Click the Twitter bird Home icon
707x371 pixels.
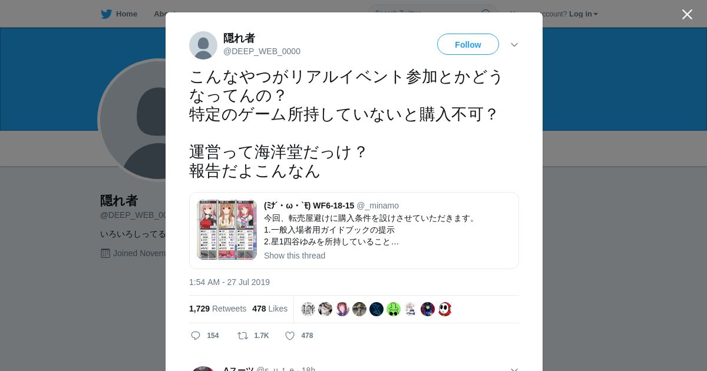click(106, 14)
